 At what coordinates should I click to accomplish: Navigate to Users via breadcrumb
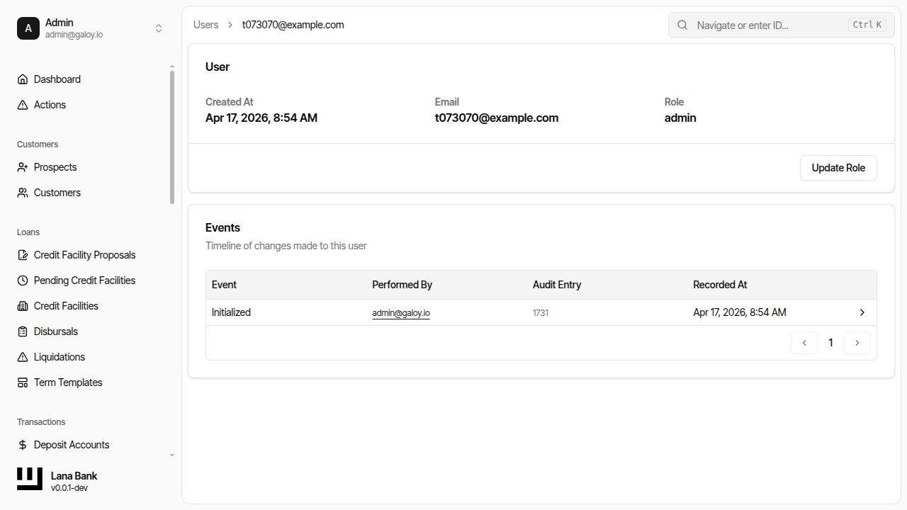(205, 24)
